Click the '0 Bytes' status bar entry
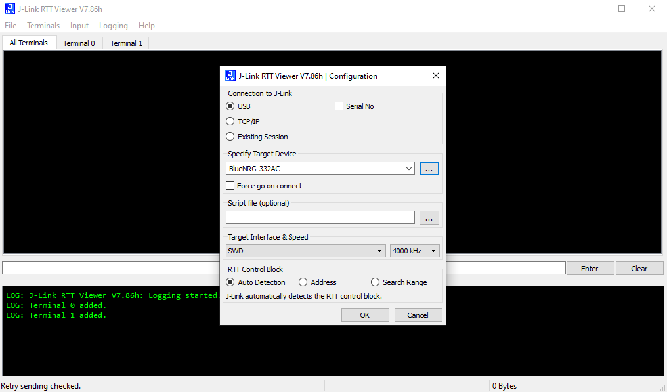Screen dimensions: 667x392 [504, 386]
